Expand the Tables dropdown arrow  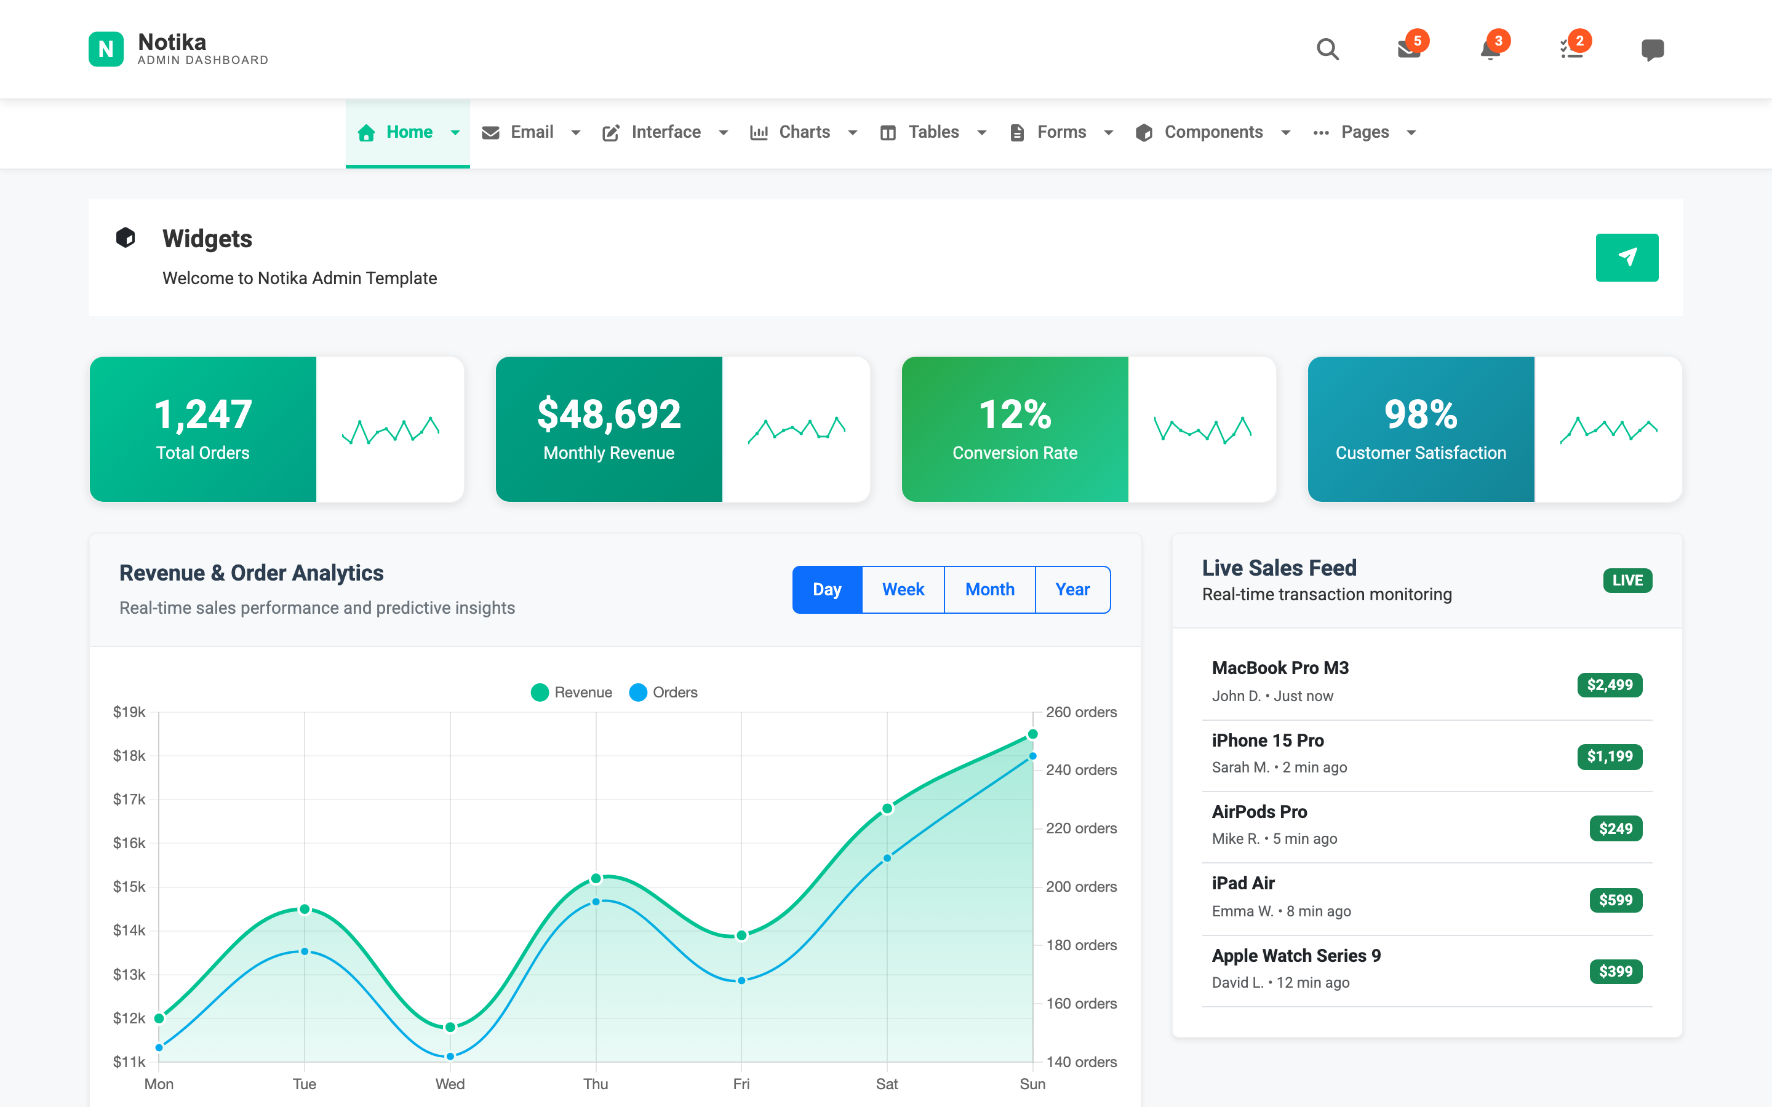point(982,132)
